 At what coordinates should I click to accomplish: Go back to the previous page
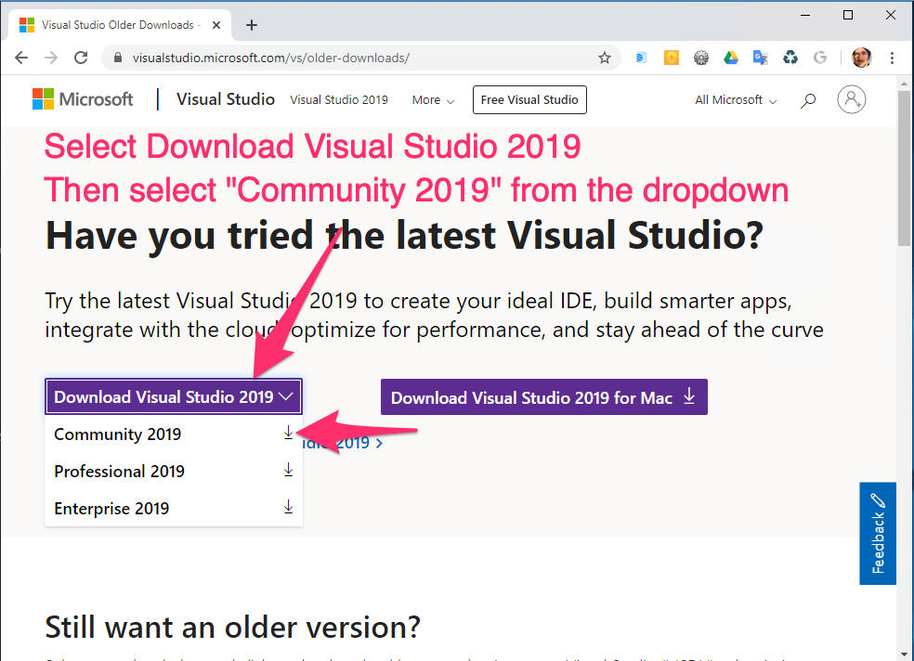tap(21, 58)
